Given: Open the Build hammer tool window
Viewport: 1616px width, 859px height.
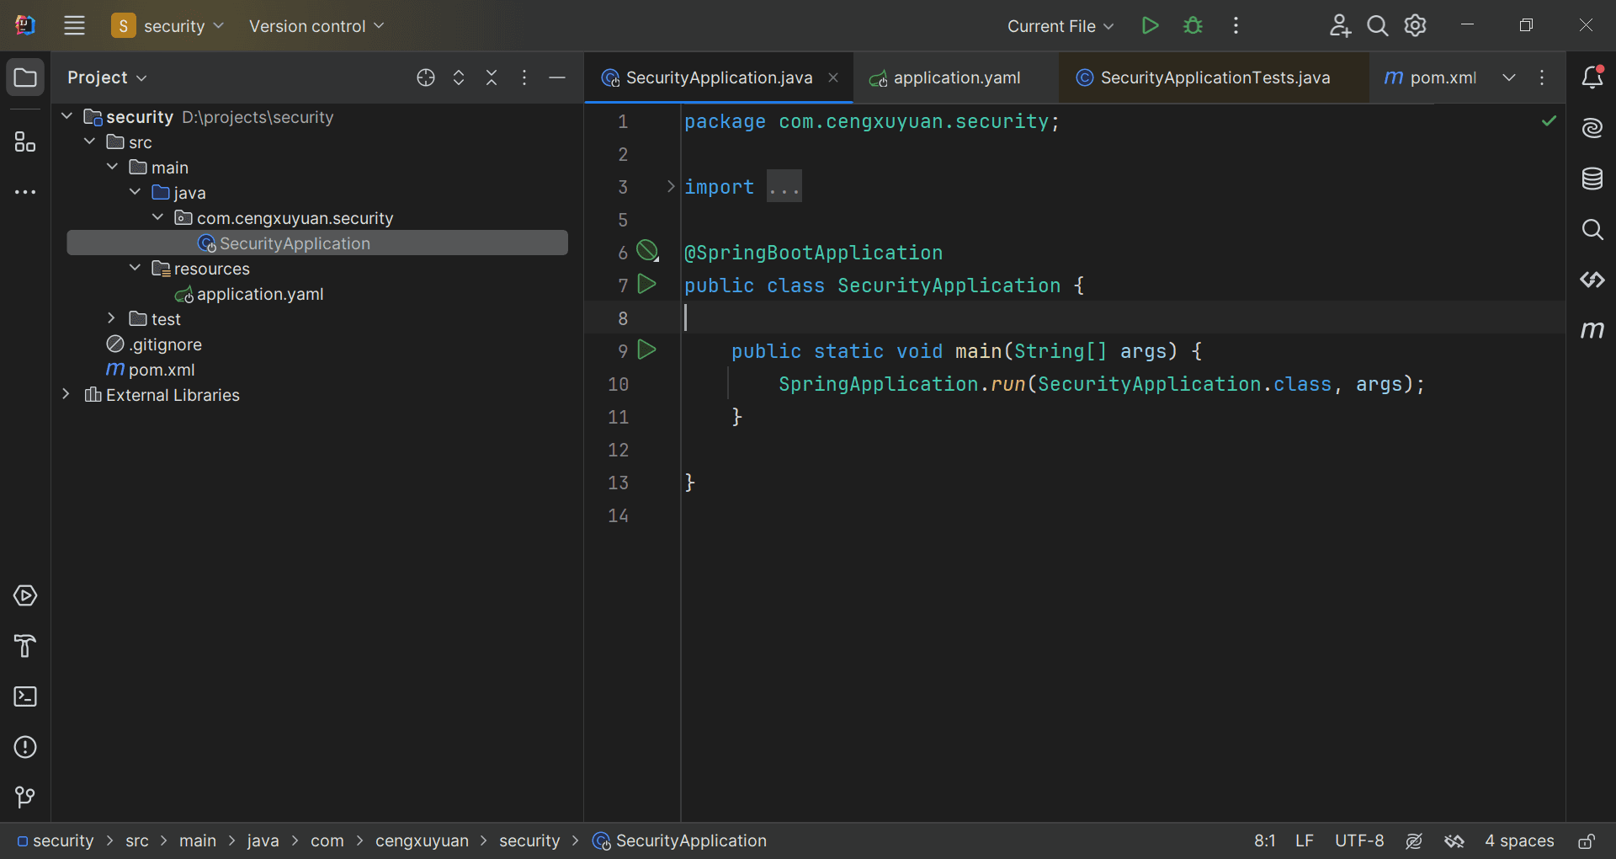Looking at the screenshot, I should (25, 646).
